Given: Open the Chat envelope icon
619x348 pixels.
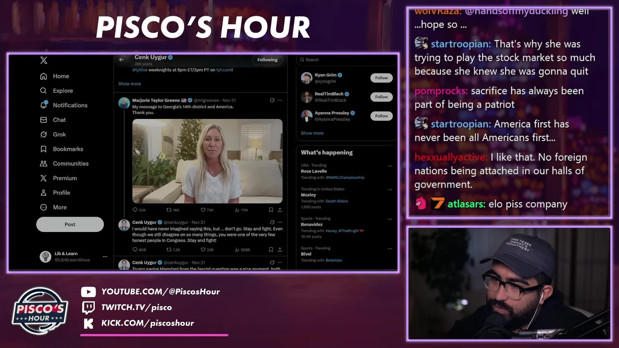Looking at the screenshot, I should pos(44,120).
